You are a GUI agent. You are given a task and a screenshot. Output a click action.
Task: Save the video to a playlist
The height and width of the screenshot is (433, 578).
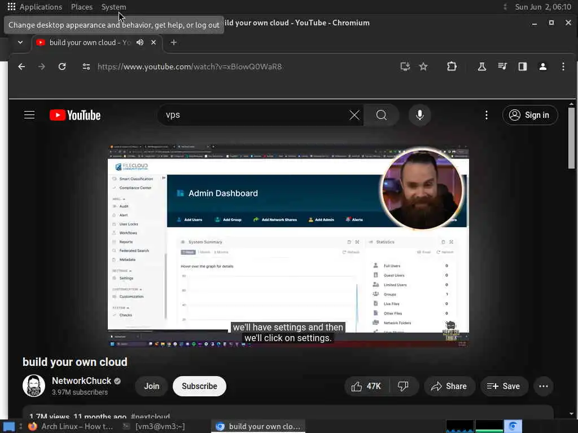coord(504,386)
